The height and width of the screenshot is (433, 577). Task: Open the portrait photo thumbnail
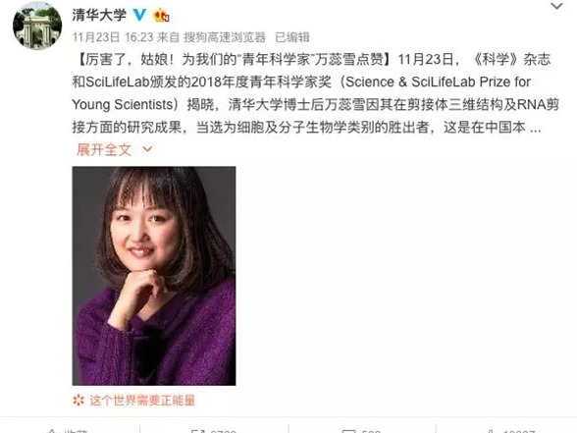pyautogui.click(x=154, y=276)
